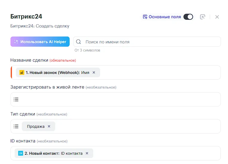Click empty area of ID контакта field
This screenshot has height=164, width=228.
tap(155, 153)
